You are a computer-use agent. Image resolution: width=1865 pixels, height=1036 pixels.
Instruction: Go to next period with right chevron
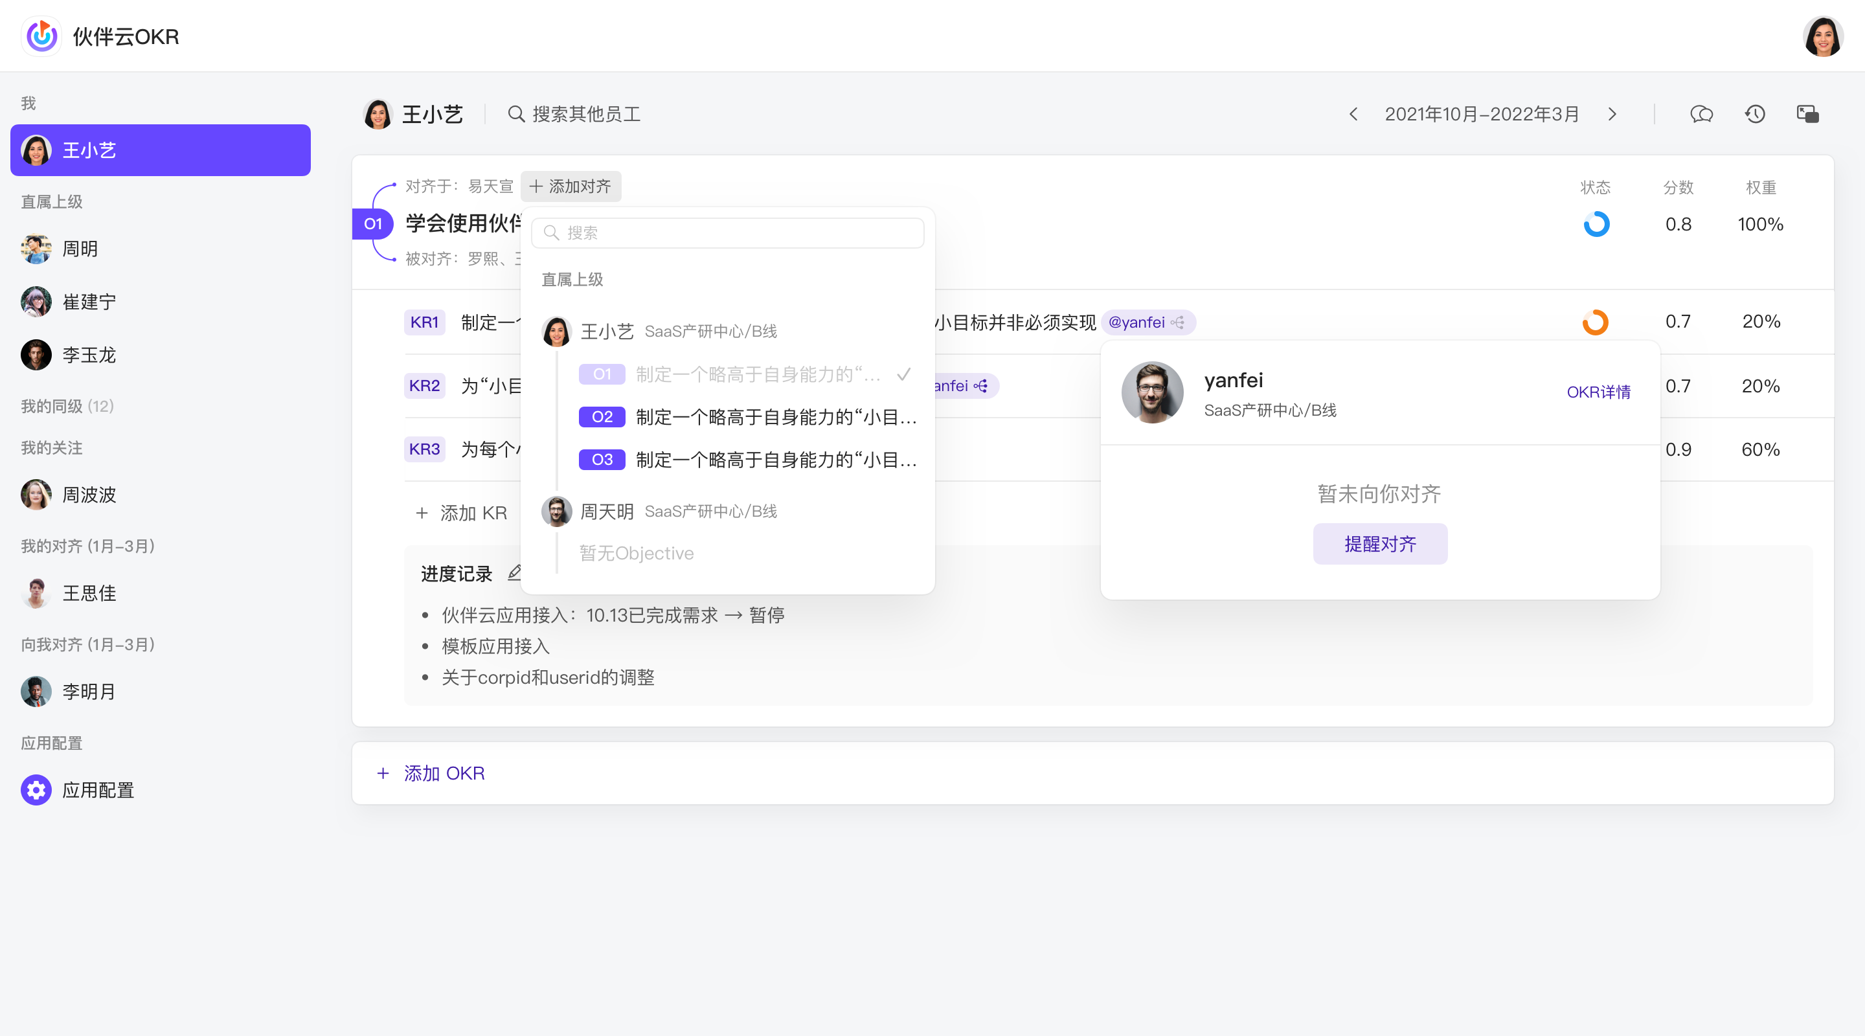pyautogui.click(x=1612, y=114)
